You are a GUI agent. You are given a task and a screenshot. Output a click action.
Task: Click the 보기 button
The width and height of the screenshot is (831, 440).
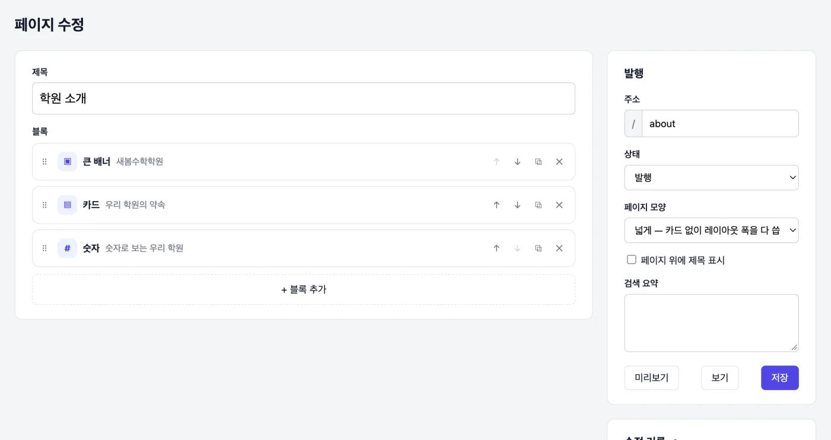coord(719,378)
